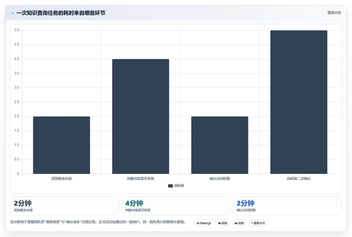Click the lightning icon beside the title
This screenshot has height=237, width=352.
(x=12, y=13)
